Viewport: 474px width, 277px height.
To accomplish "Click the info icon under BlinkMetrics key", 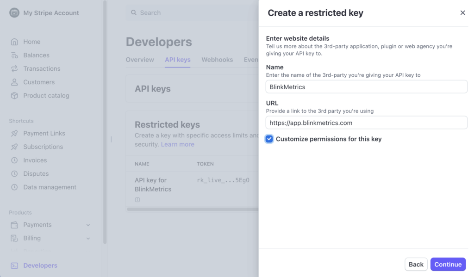I will click(x=137, y=200).
